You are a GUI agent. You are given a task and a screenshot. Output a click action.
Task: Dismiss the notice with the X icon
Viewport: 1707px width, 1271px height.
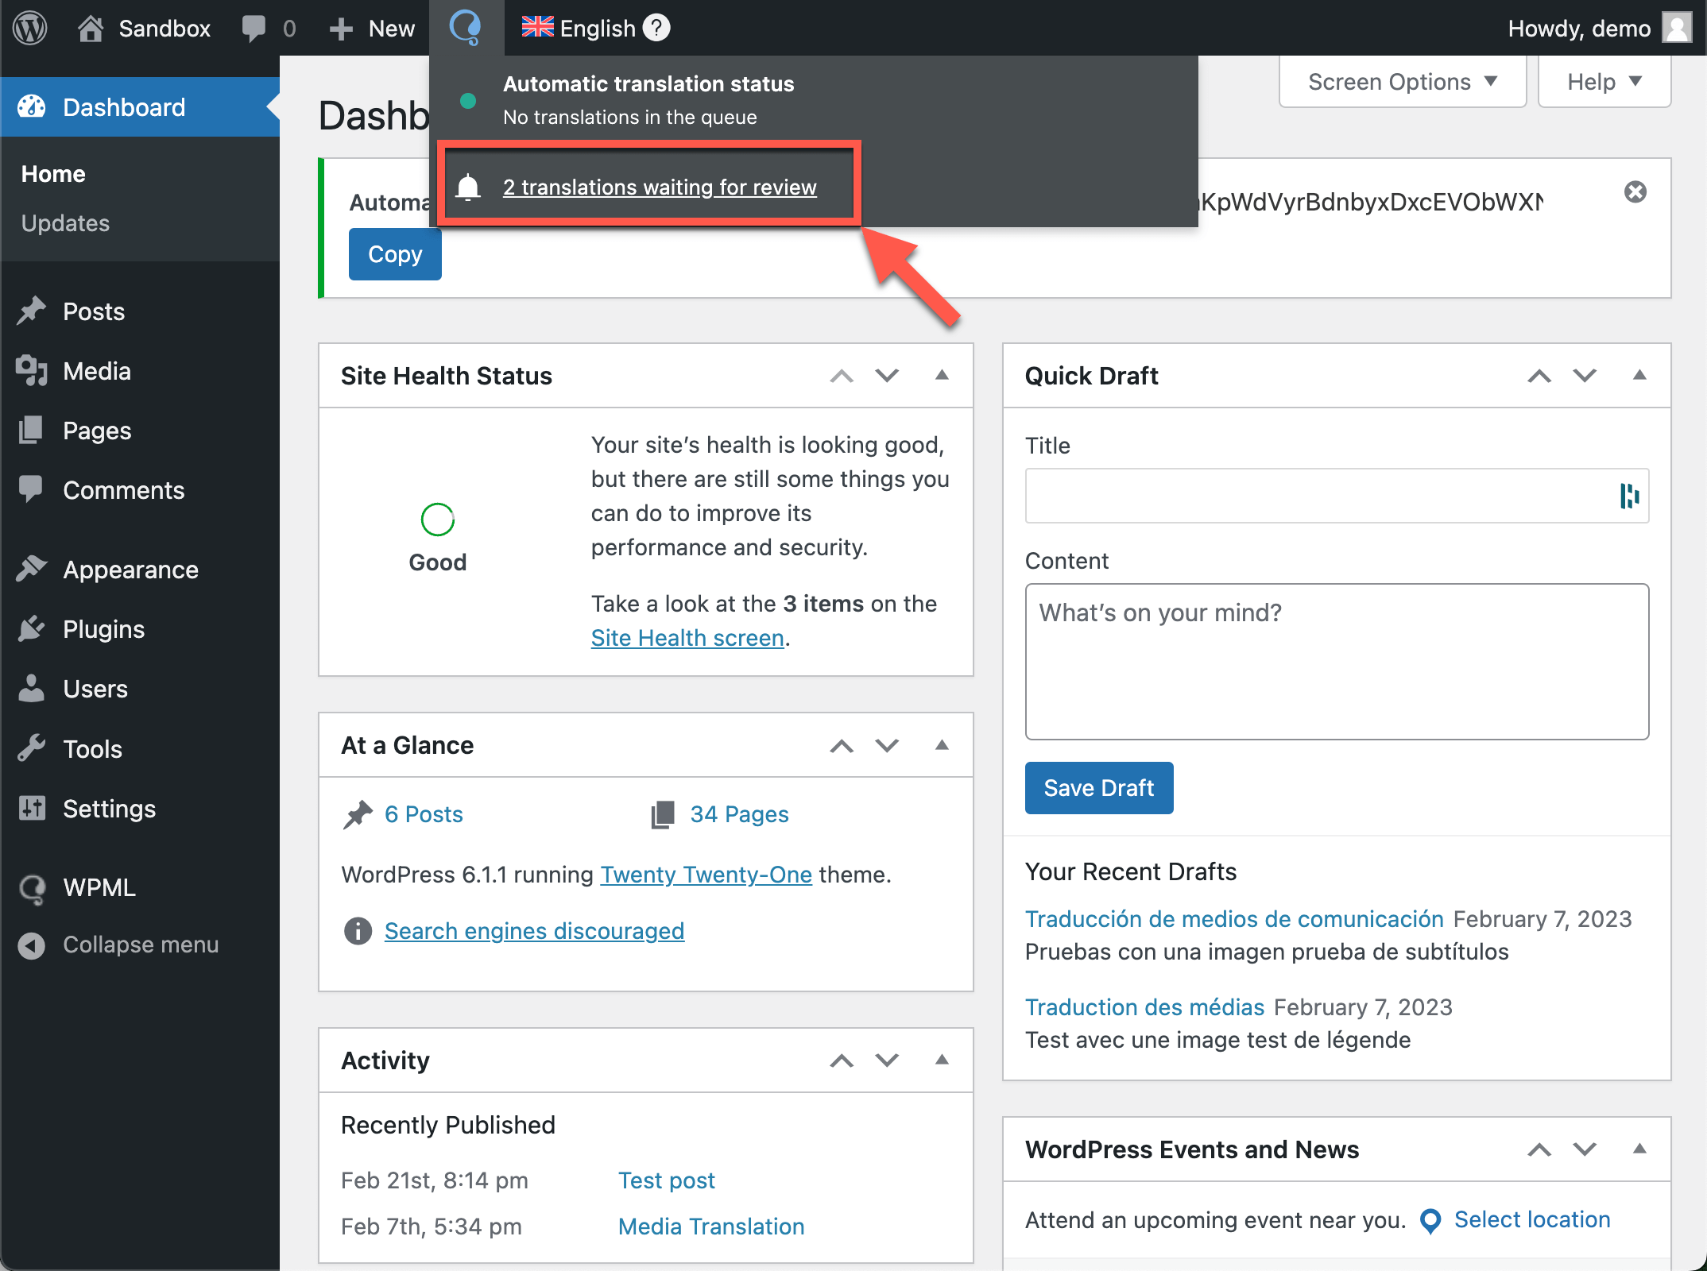1635,191
